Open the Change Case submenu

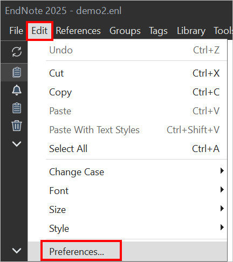click(136, 172)
